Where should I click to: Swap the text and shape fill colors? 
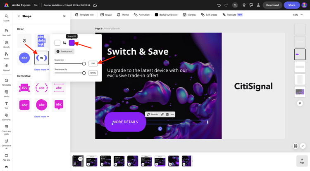[x=64, y=43]
